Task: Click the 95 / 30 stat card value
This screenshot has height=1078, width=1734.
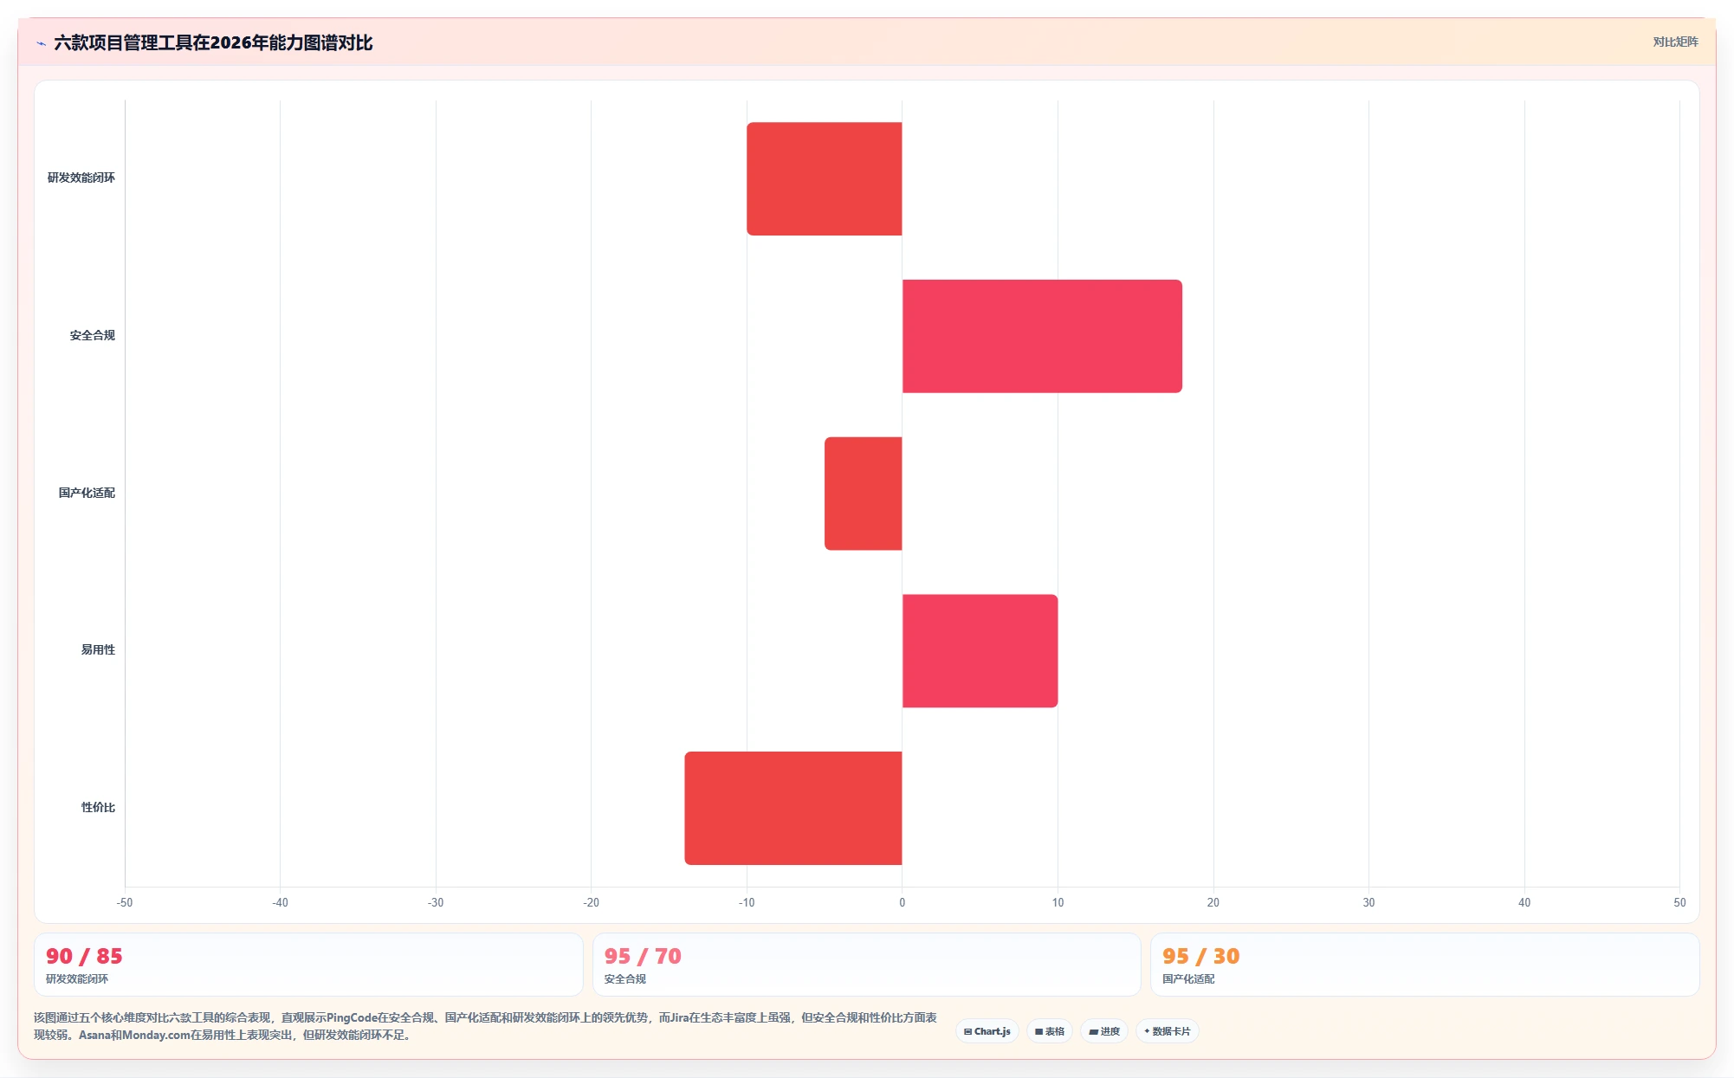Action: tap(1200, 956)
